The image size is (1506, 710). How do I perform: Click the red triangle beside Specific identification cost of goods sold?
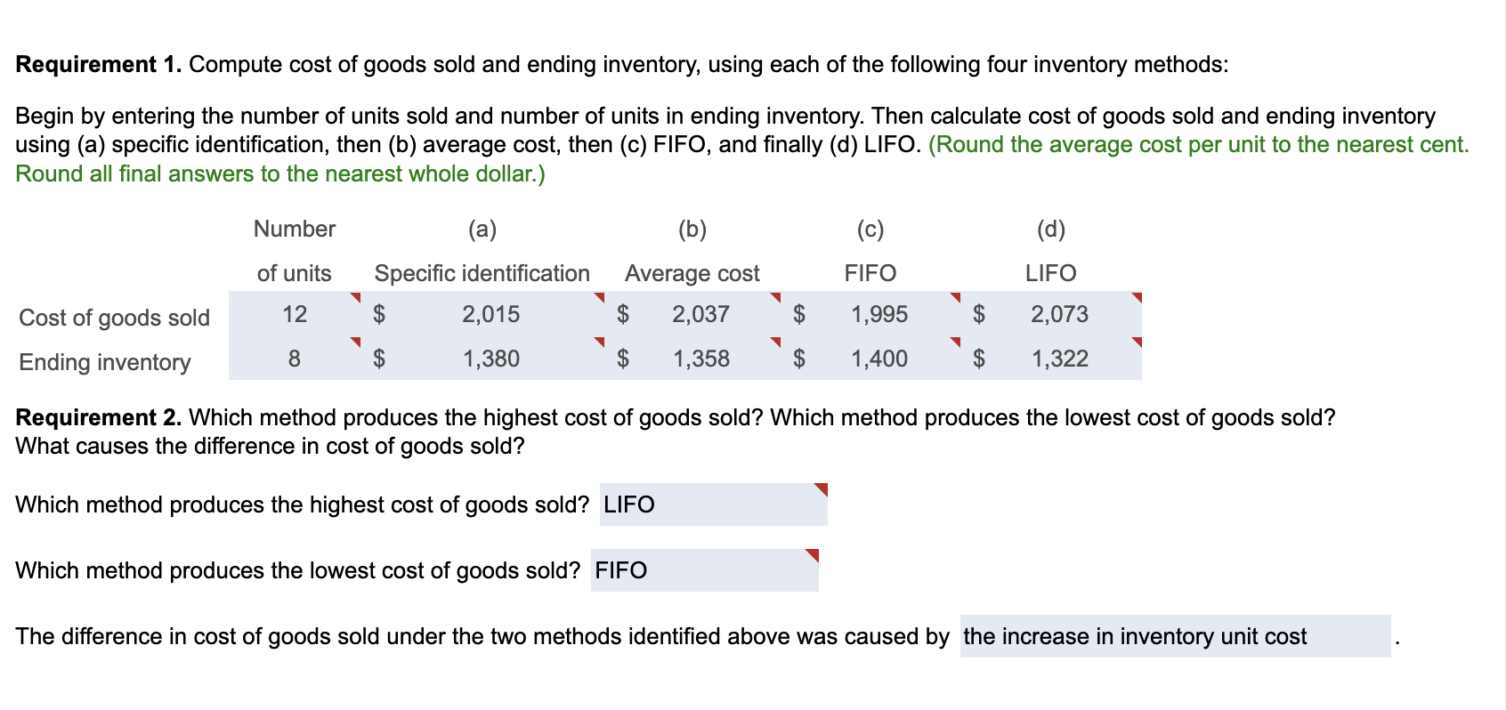[598, 299]
